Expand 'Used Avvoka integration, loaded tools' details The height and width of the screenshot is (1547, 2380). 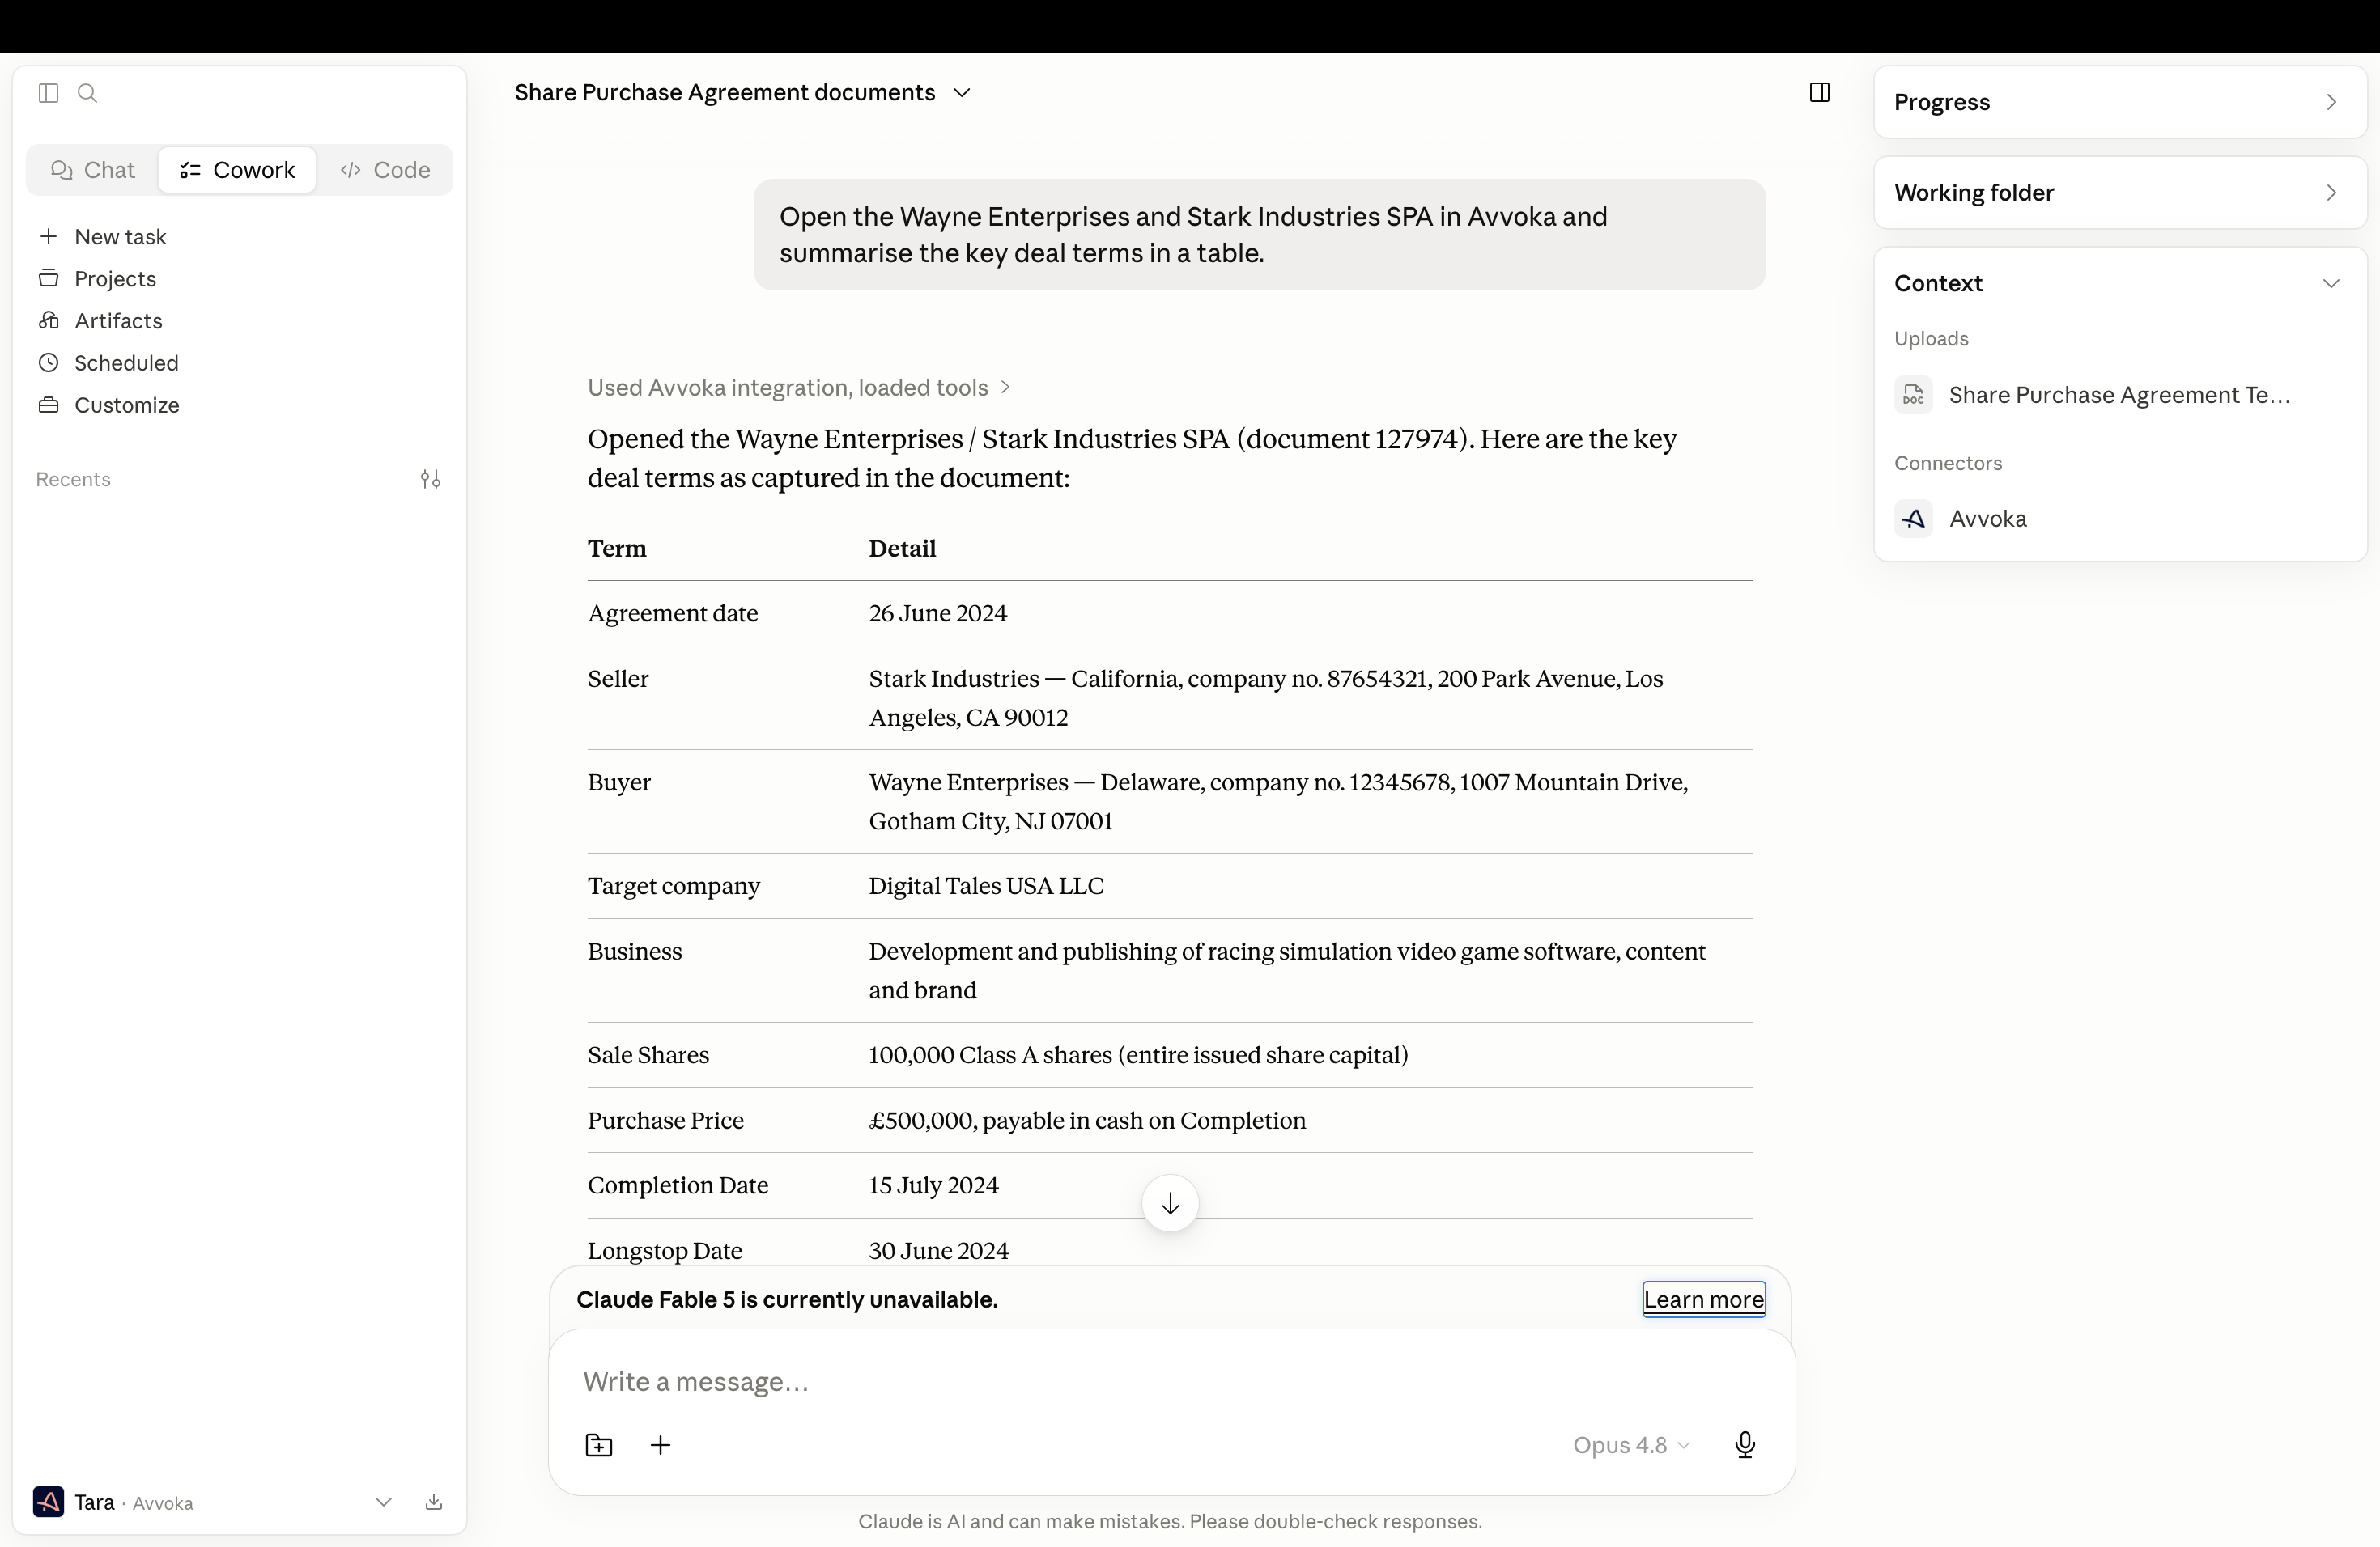tap(799, 388)
